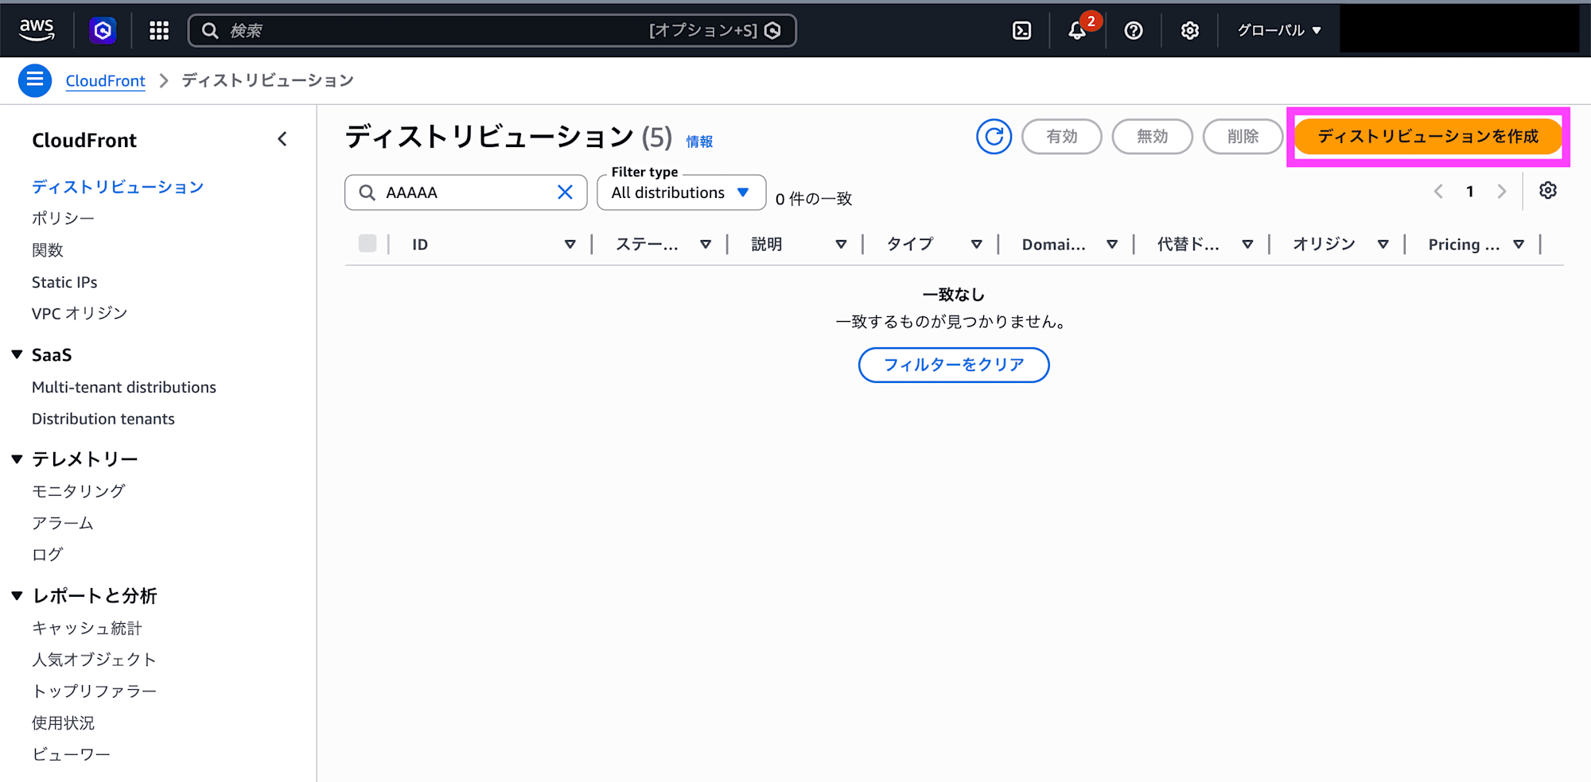The image size is (1591, 782).
Task: Refresh the distributions list
Action: click(994, 137)
